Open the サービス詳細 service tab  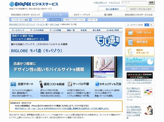[x=55, y=30]
